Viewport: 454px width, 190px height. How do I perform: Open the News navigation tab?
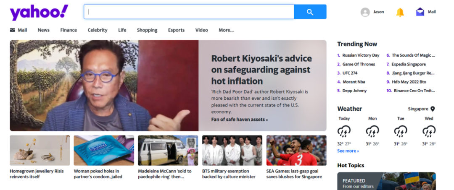pos(43,30)
